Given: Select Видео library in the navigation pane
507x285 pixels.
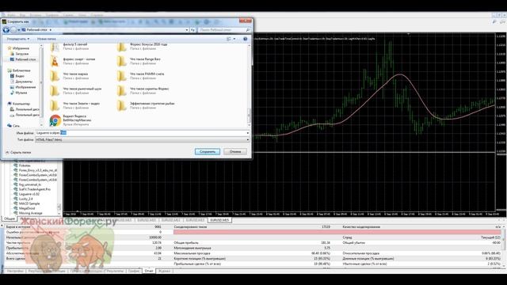Looking at the screenshot, I should [17, 76].
